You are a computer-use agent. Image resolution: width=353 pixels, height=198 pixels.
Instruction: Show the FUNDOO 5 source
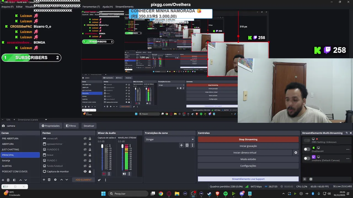[x=85, y=149]
